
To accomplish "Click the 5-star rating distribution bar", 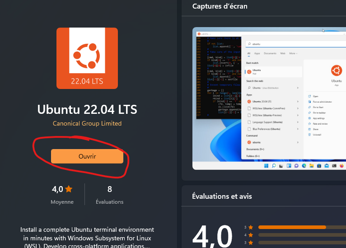I will point(298,227).
